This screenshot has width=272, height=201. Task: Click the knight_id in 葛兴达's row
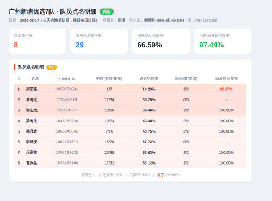[67, 163]
